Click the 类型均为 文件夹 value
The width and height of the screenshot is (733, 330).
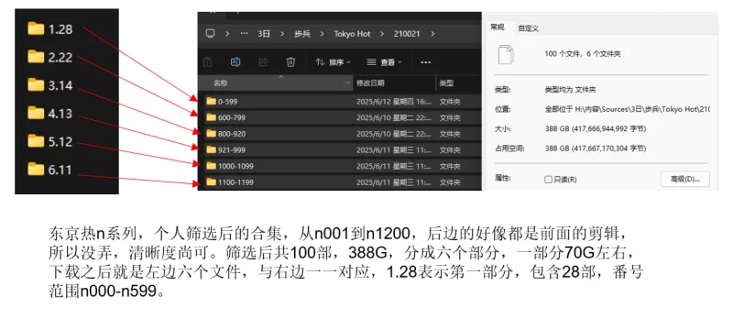point(571,90)
